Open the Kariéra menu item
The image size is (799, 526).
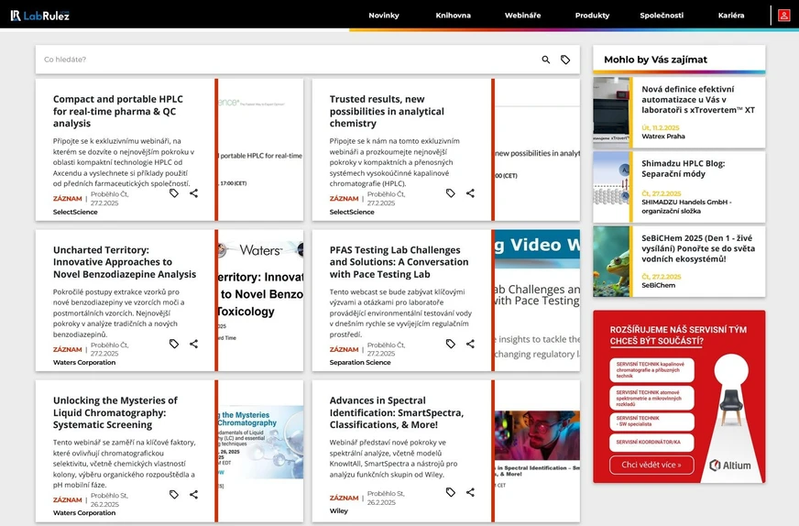click(731, 16)
